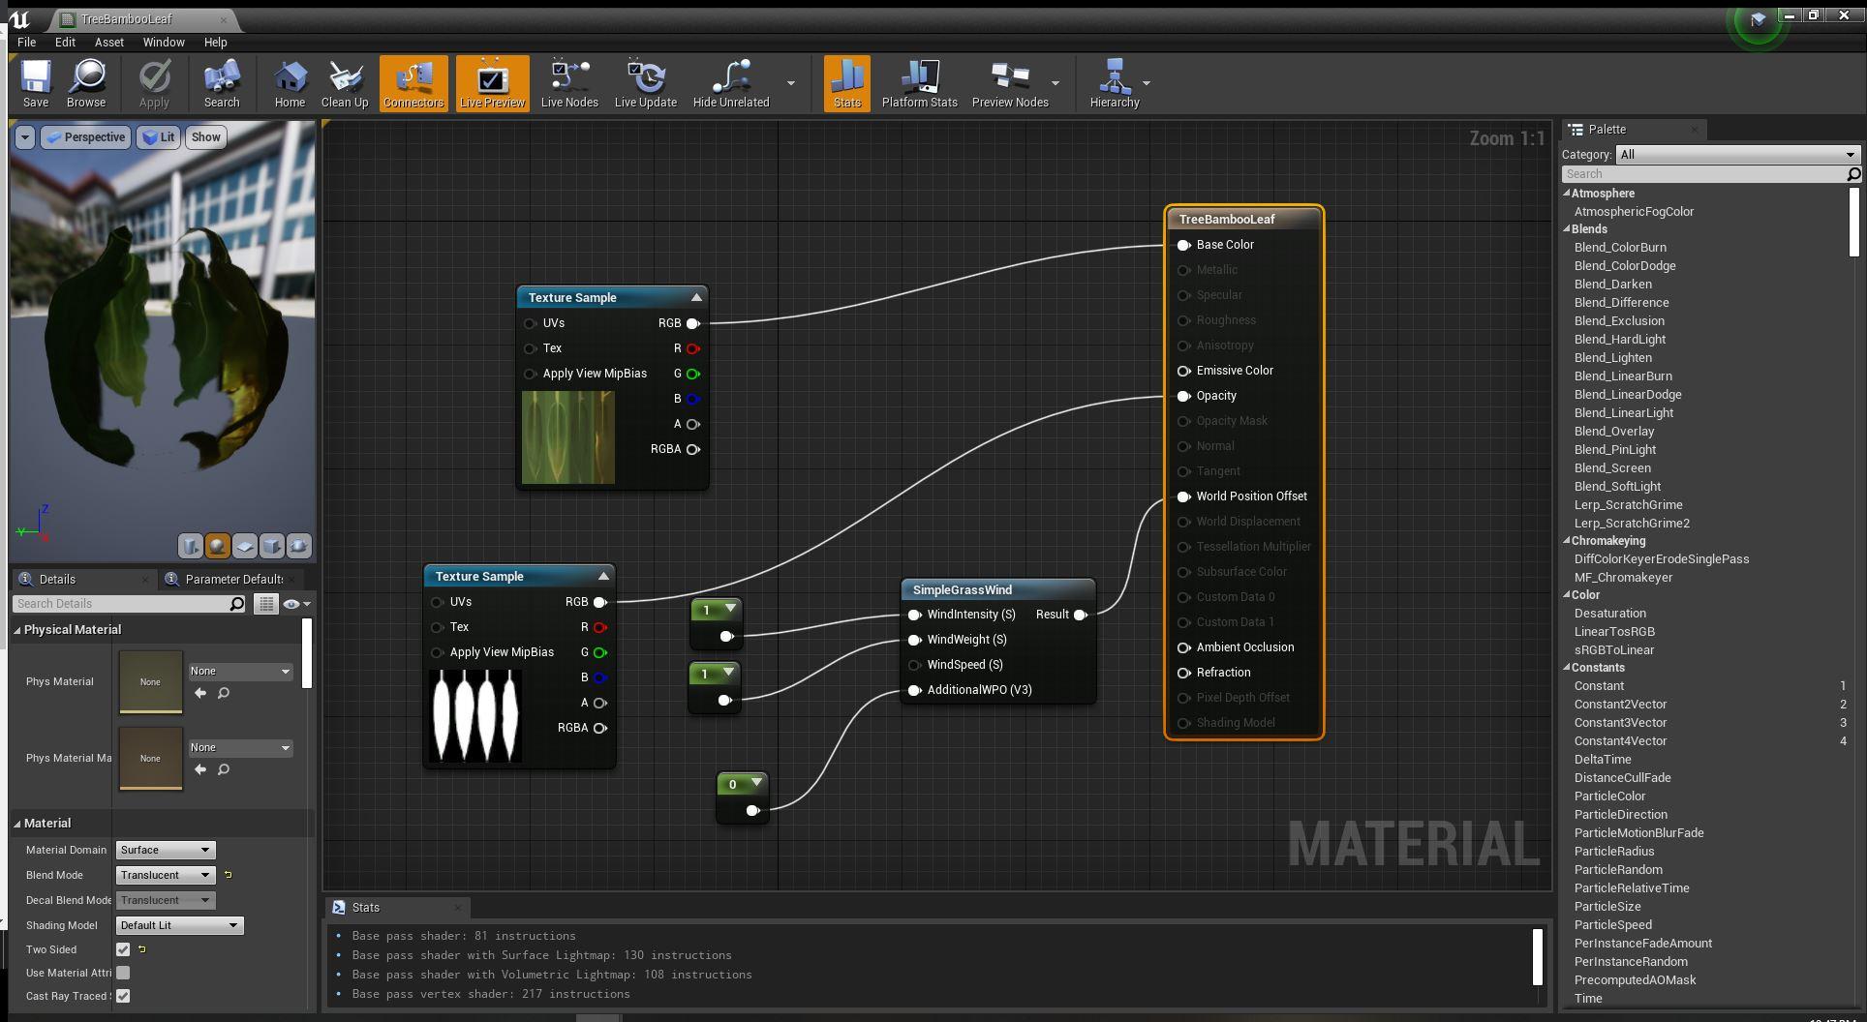Open the Palette Category dropdown
This screenshot has height=1022, width=1867.
[x=1737, y=155]
